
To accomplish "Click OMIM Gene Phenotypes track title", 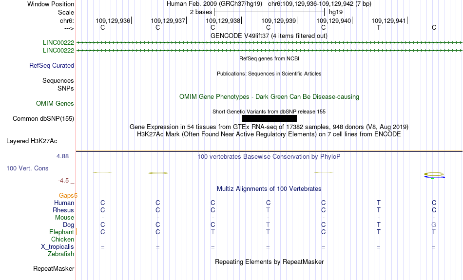I will click(270, 97).
